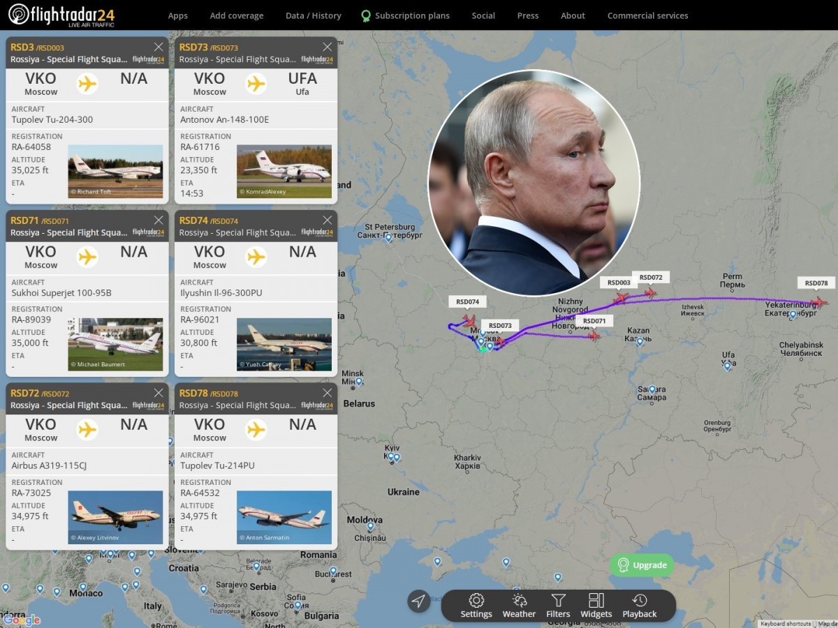838x628 pixels.
Task: Open the Superjet 100-95B aircraft photo
Action: (115, 345)
